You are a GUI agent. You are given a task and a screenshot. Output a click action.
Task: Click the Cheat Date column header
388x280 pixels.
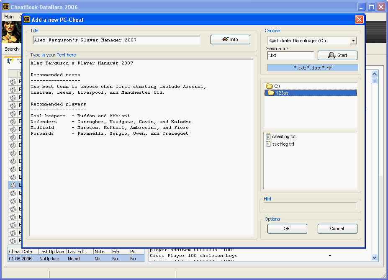coord(21,252)
